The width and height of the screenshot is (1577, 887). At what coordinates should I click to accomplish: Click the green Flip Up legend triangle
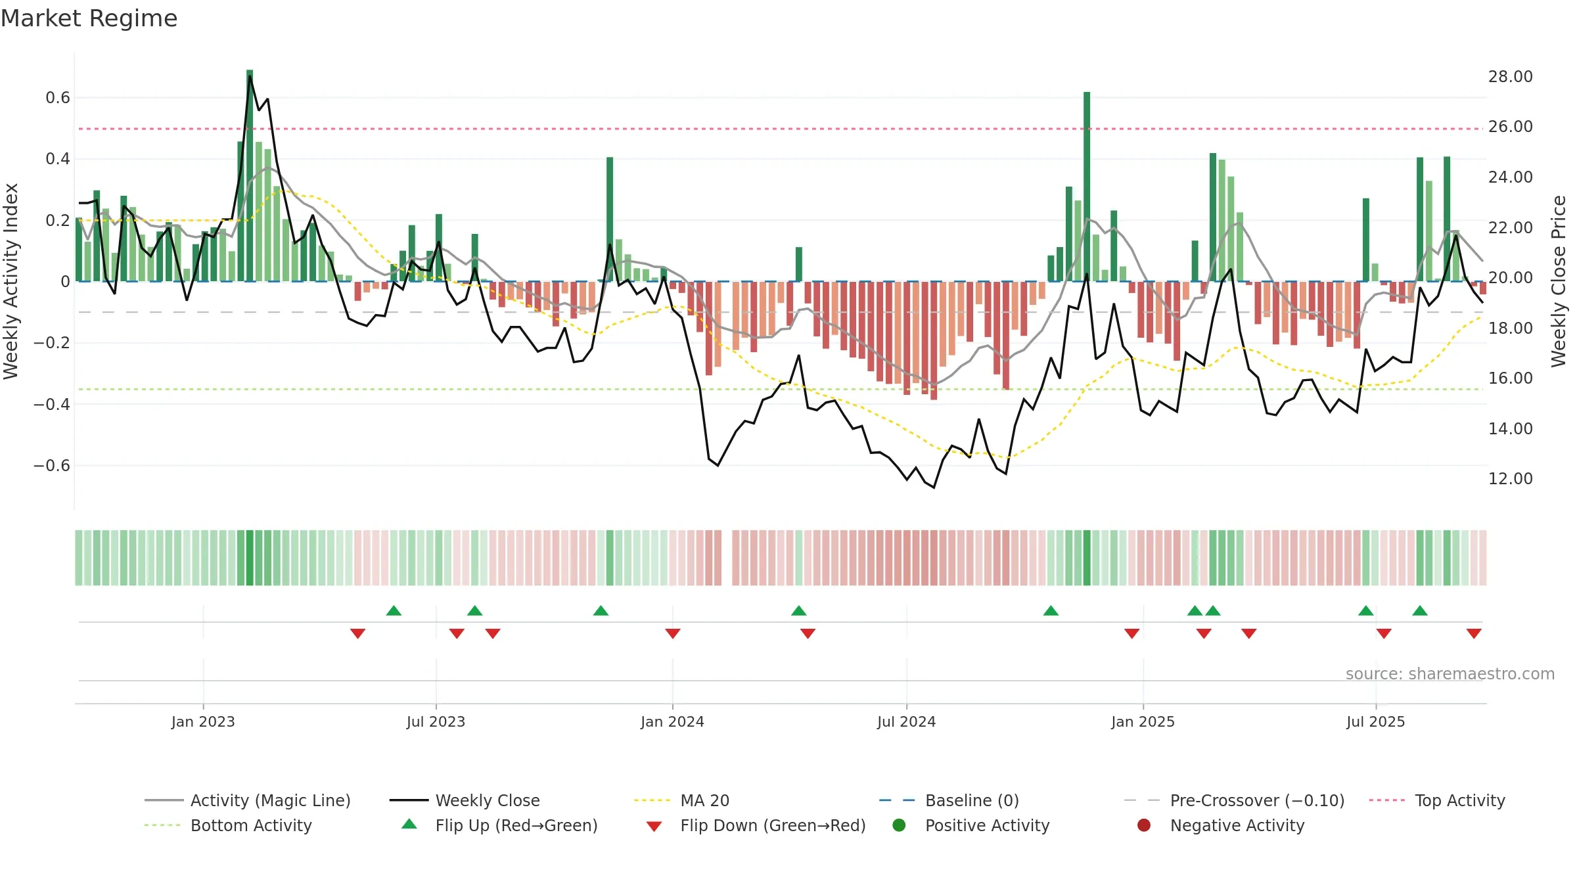[409, 824]
